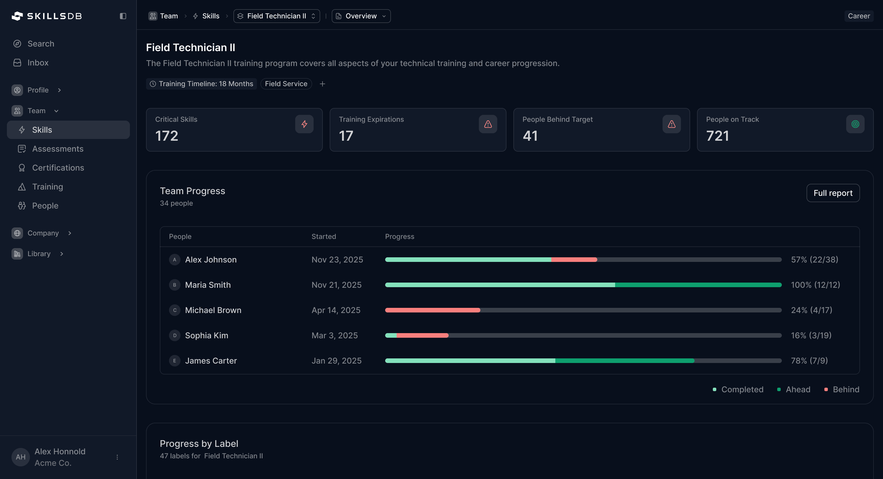Switch to Skills via breadcrumb
Viewport: 883px width, 479px height.
click(210, 16)
